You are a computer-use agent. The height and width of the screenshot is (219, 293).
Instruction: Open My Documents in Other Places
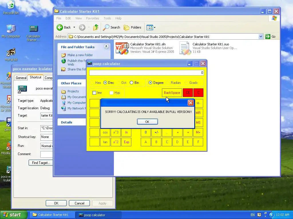click(64, 97)
